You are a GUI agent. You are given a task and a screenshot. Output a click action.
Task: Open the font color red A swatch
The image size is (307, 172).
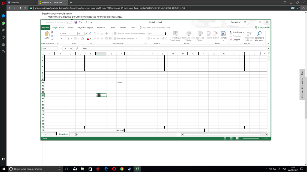[88, 39]
